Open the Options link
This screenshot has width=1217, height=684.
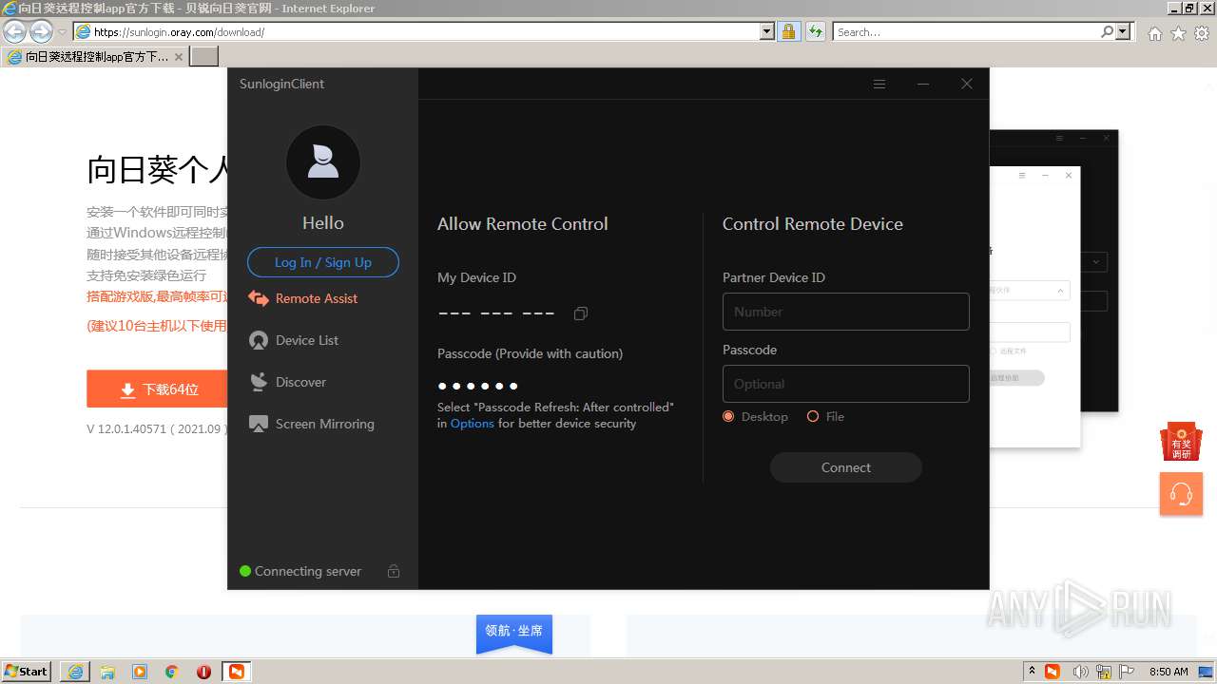pos(473,424)
